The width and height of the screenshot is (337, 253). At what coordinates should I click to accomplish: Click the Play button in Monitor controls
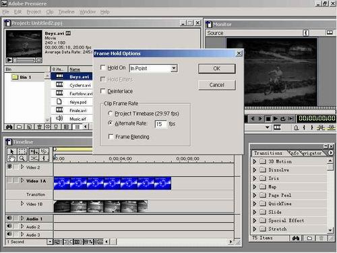click(276, 119)
